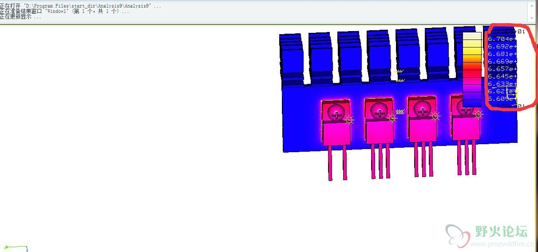Viewport: 538px width, 252px height.
Task: Click the legend value 6.669e+
Action: coord(502,61)
